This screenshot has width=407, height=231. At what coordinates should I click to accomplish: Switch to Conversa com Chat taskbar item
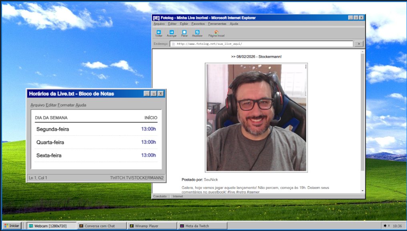pos(102,226)
